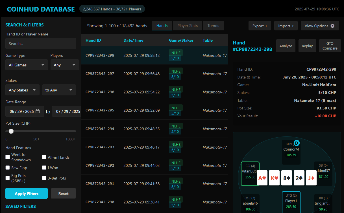Click the ddm637 small blind seat
The image size is (344, 213).
(323, 174)
